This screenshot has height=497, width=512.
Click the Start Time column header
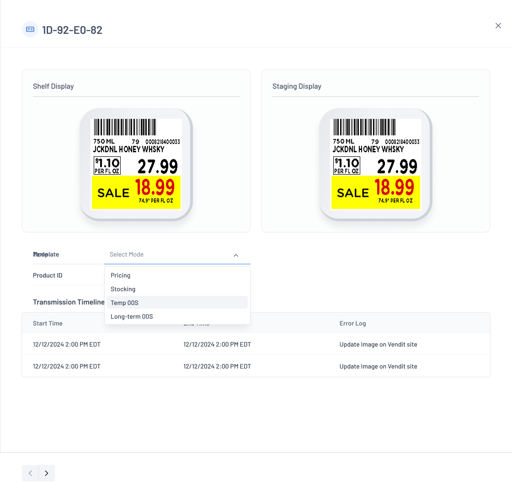48,323
